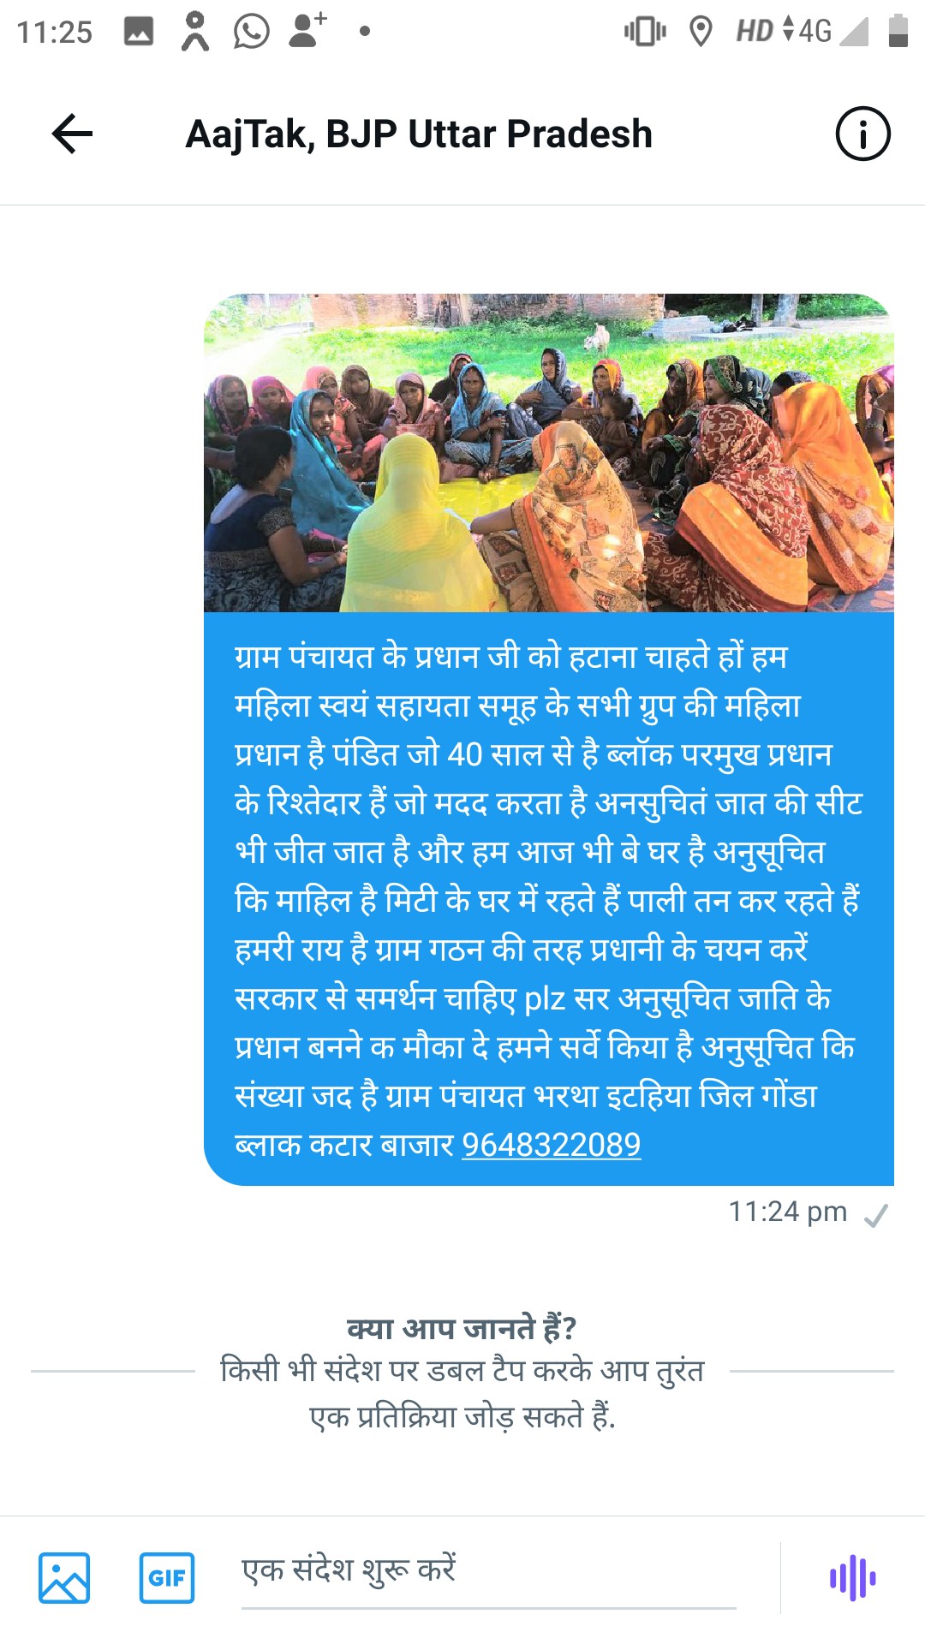Tap the AajTak, BJP Uttar Pradesh title
Image resolution: width=925 pixels, height=1644 pixels.
pos(419,134)
